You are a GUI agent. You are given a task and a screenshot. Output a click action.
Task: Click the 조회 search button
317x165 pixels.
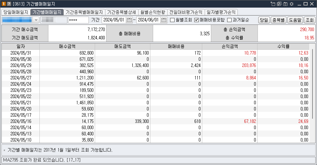tap(309, 20)
